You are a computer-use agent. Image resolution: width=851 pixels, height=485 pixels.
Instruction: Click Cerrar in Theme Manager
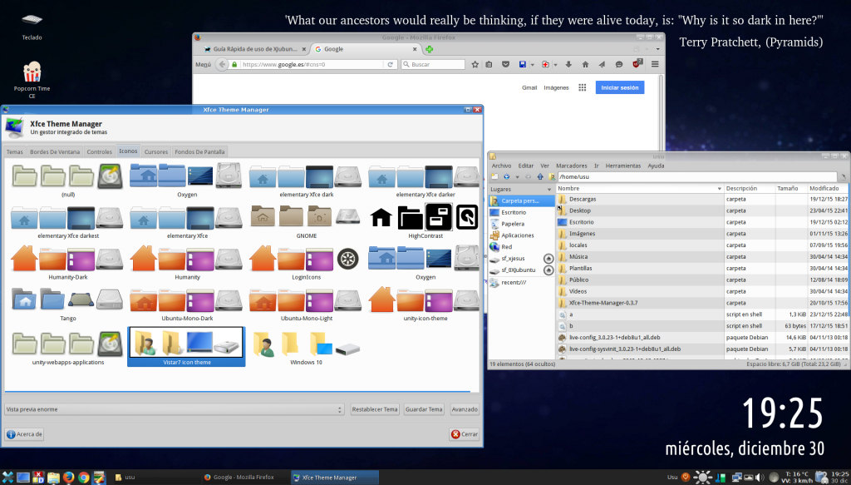tap(464, 434)
